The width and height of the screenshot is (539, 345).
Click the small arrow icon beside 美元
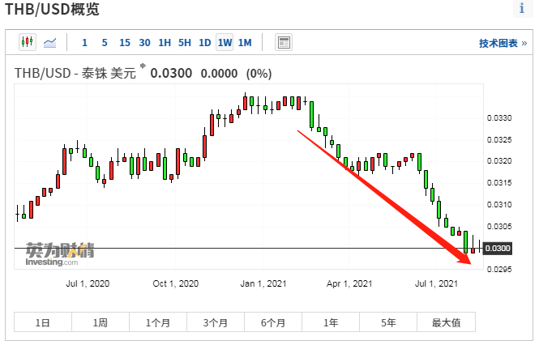point(143,66)
